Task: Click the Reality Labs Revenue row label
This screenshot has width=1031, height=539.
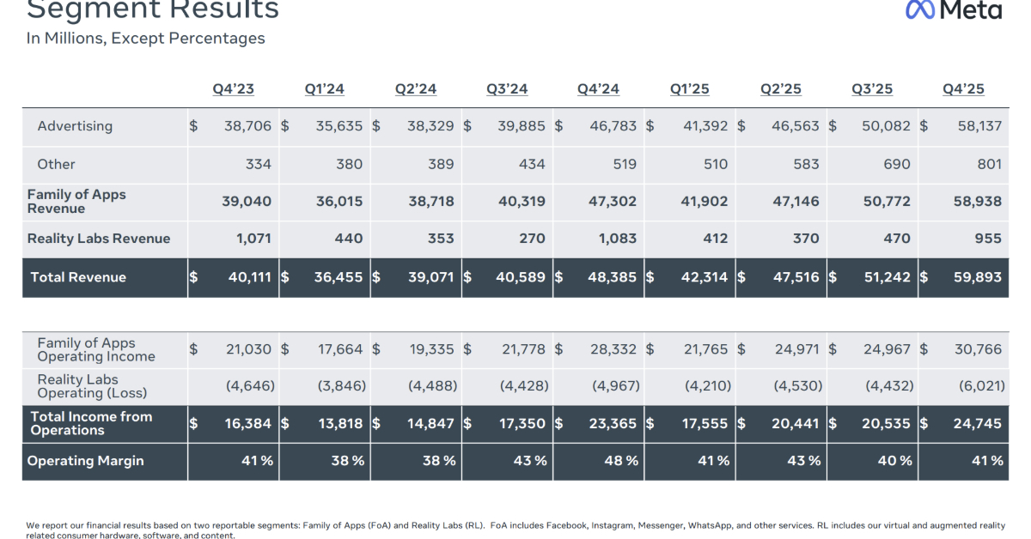Action: pyautogui.click(x=99, y=239)
